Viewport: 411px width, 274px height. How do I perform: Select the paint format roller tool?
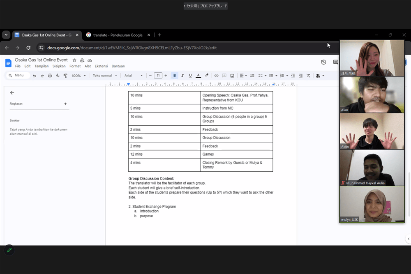coord(65,76)
